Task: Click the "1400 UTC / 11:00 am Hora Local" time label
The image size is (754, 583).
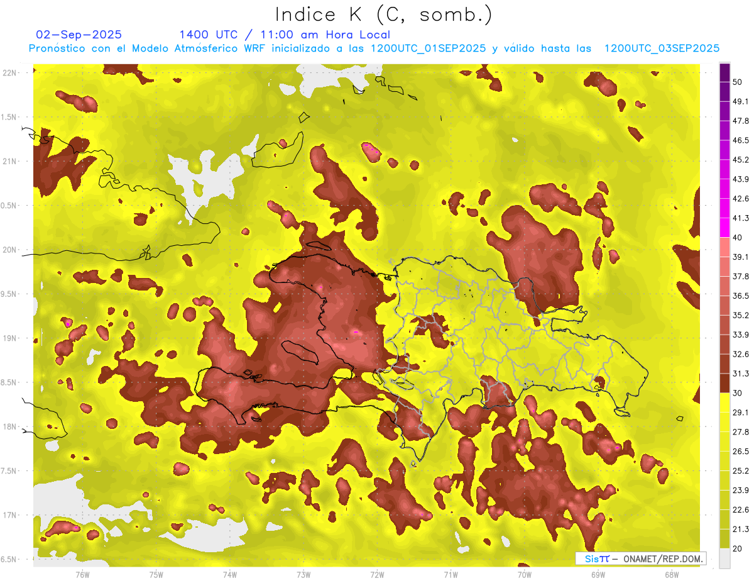Action: pyautogui.click(x=285, y=35)
